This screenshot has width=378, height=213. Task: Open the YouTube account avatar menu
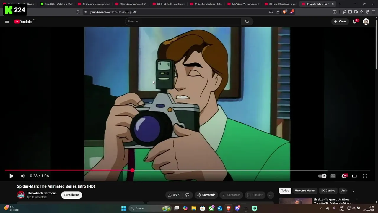(x=366, y=21)
